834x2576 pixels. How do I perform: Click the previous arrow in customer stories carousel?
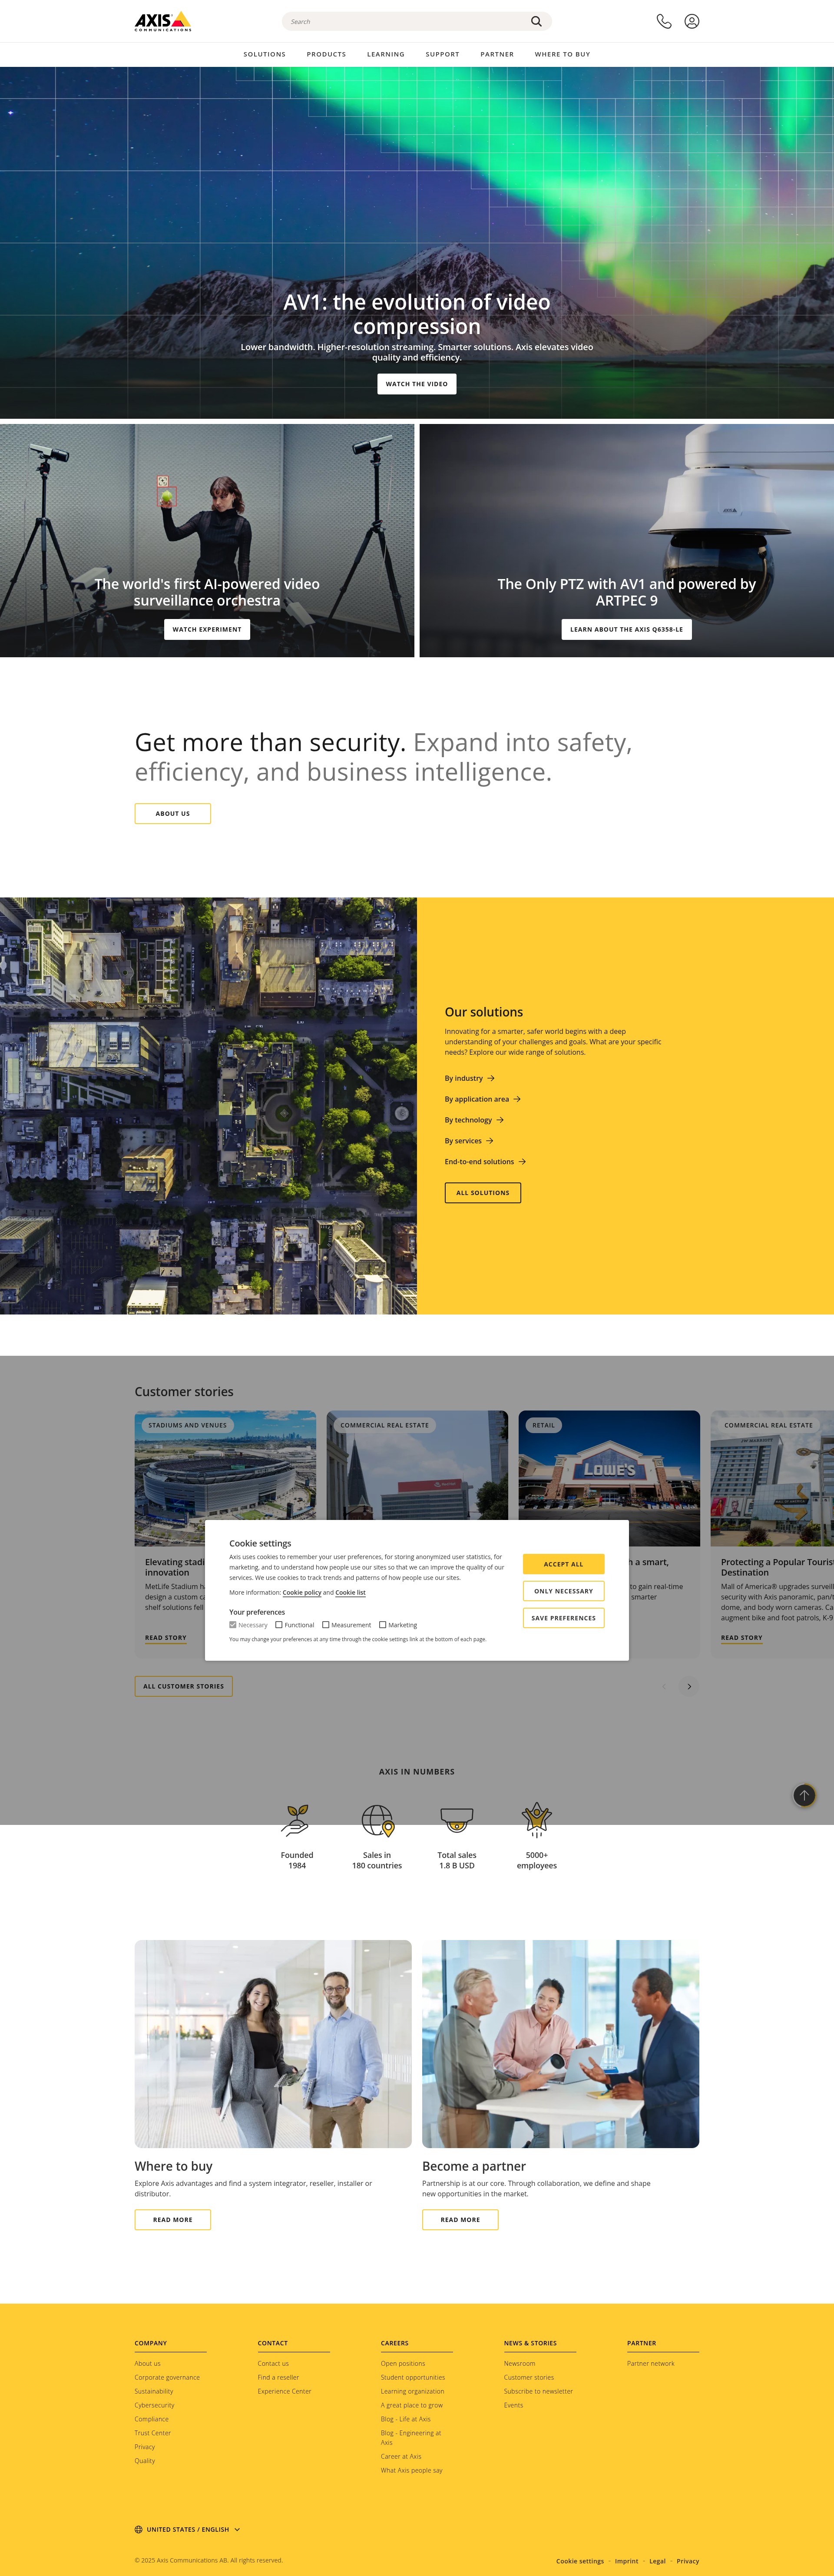click(x=664, y=1686)
